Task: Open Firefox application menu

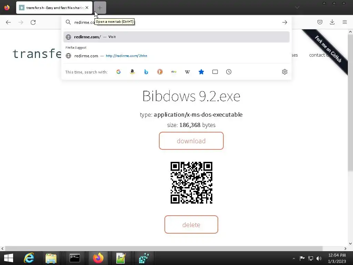Action: [x=345, y=22]
